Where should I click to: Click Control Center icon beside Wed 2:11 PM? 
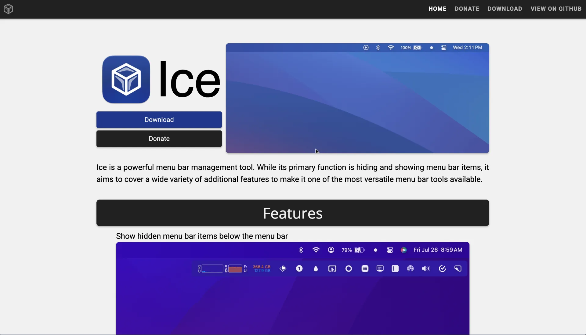point(444,48)
